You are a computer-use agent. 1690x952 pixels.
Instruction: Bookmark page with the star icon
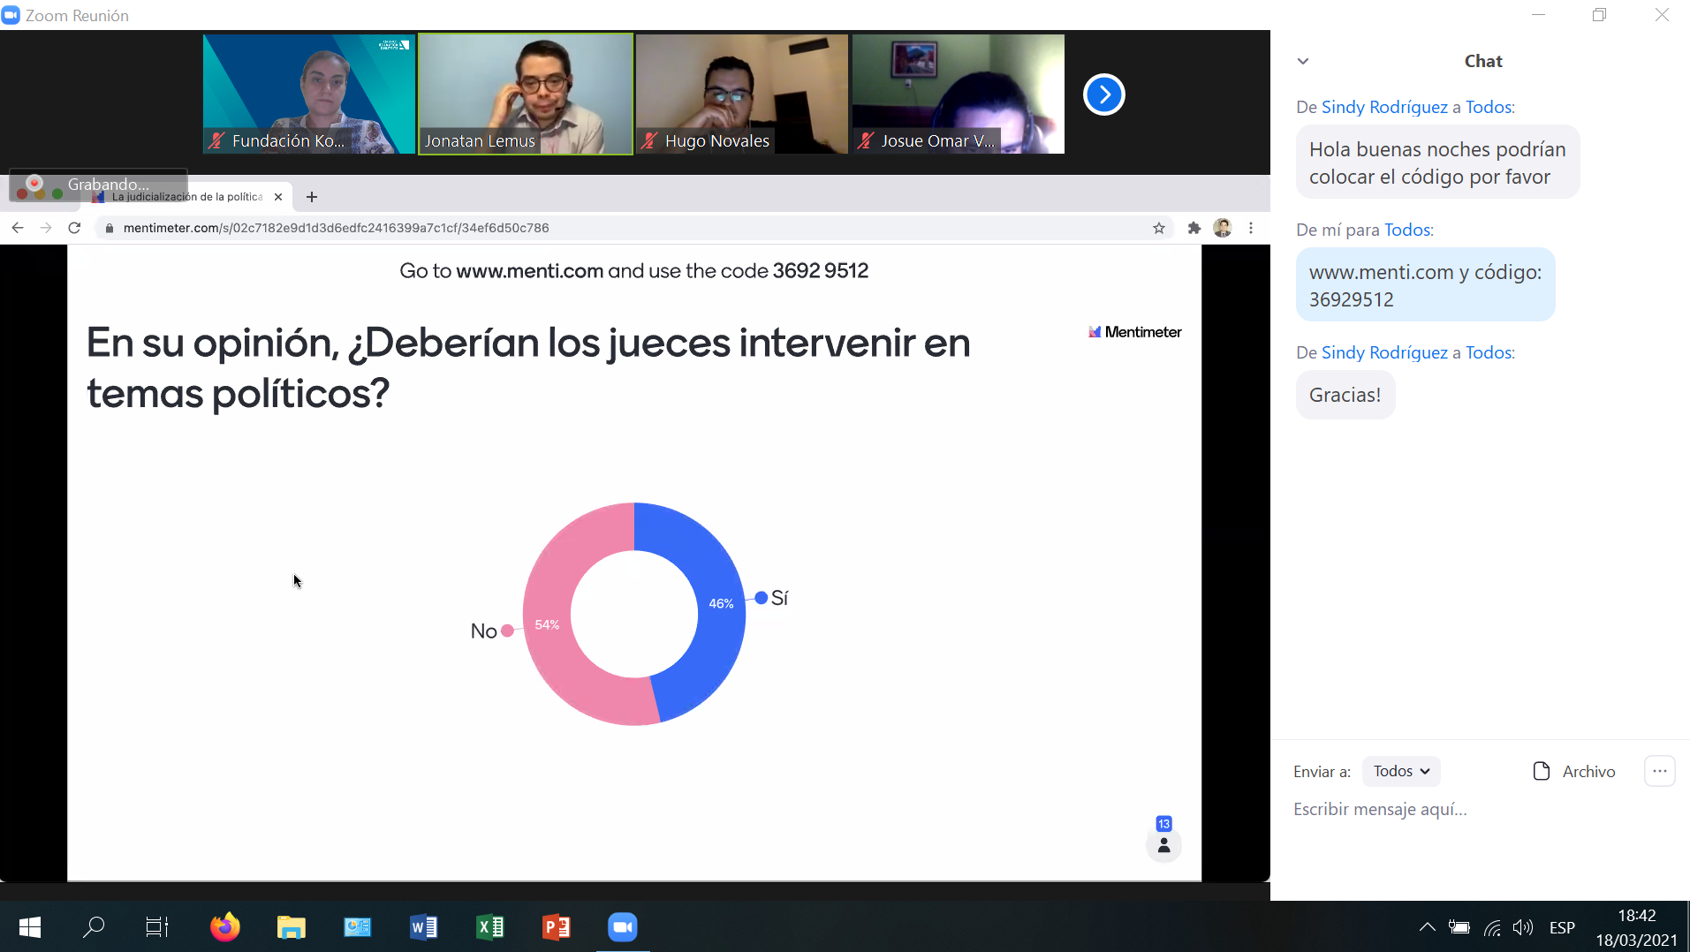point(1158,228)
